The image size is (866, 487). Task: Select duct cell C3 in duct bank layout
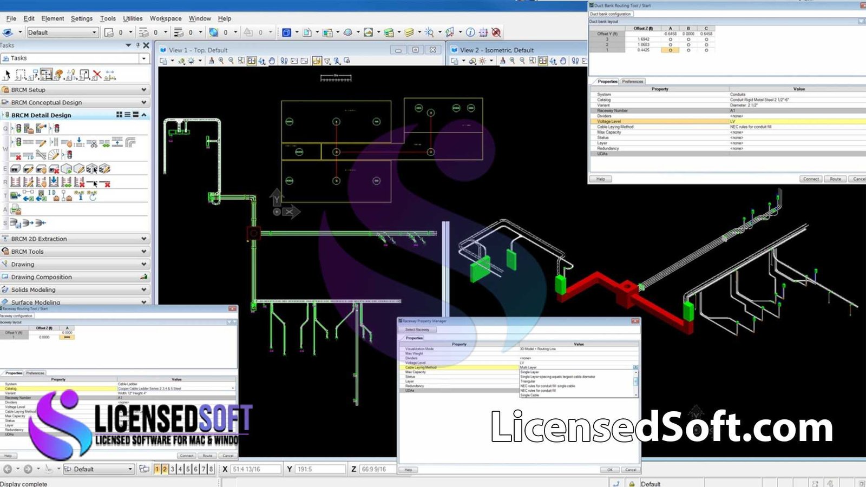coord(706,39)
